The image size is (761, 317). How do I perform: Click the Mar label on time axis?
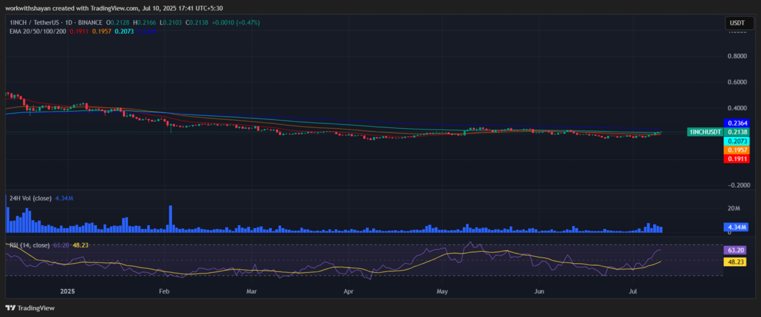(252, 292)
